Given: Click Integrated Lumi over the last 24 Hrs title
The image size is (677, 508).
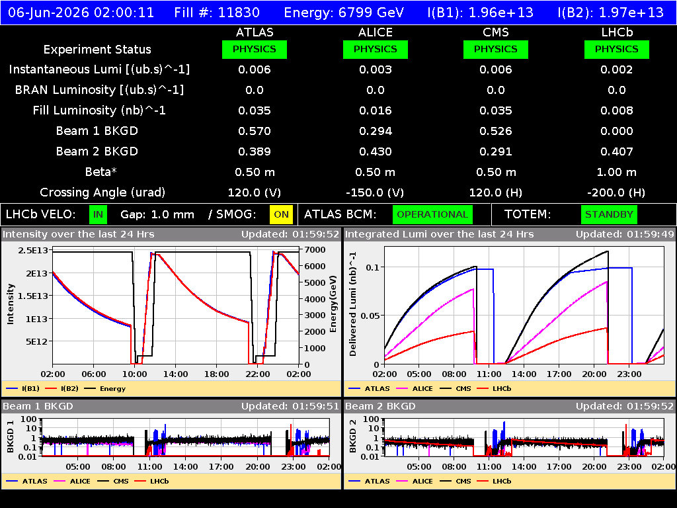Looking at the screenshot, I should pyautogui.click(x=440, y=235).
